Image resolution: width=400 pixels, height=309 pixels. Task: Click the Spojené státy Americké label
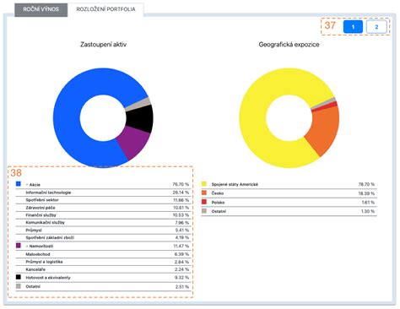click(x=235, y=184)
